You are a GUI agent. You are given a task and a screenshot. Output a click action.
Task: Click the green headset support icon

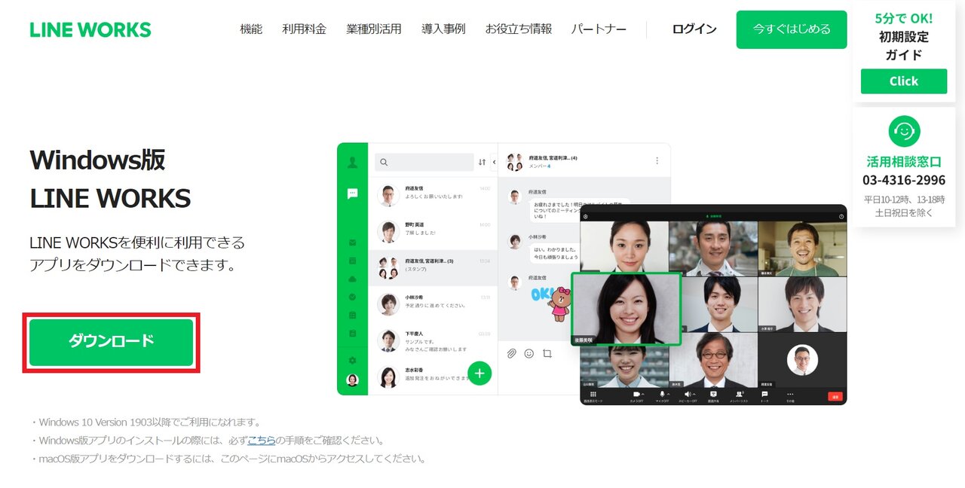(x=904, y=131)
